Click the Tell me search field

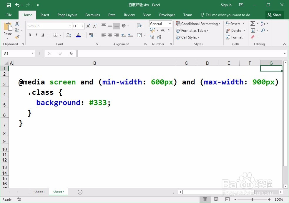225,15
